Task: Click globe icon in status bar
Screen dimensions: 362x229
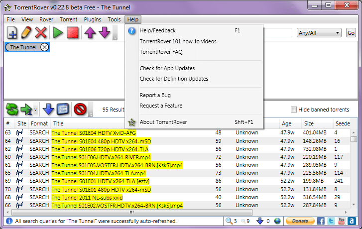Action: click(x=277, y=221)
